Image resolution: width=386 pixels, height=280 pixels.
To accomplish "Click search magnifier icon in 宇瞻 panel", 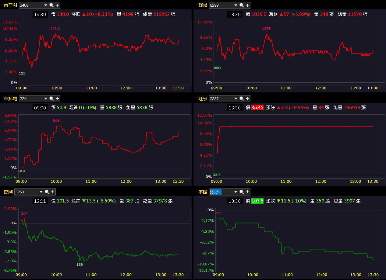I will coord(242,192).
